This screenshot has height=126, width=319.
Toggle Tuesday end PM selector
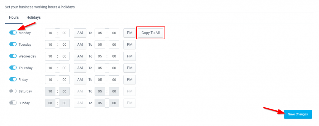coord(130,44)
